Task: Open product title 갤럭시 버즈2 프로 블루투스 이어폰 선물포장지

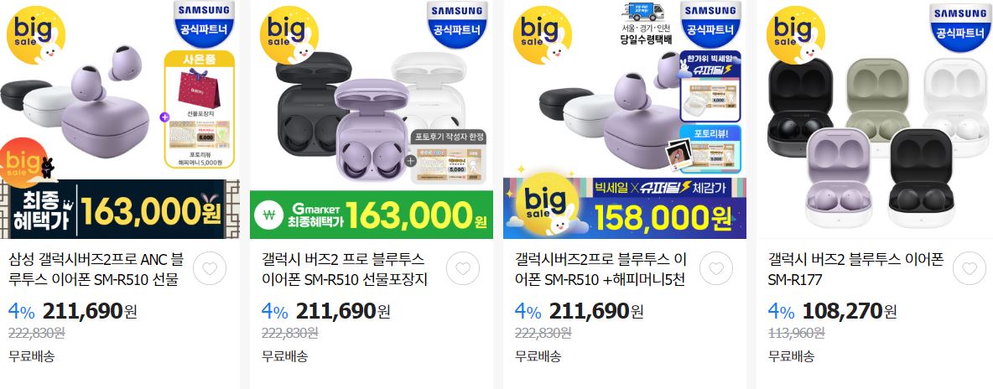Action: point(345,268)
